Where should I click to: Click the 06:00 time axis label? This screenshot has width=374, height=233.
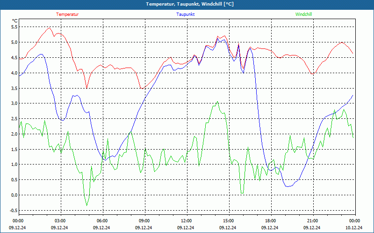point(103,221)
